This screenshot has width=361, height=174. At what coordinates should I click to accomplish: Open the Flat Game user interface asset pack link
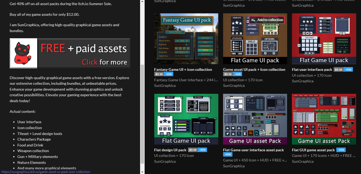253,150
